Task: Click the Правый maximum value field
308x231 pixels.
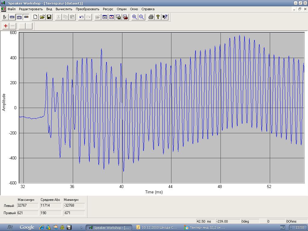Action: pos(28,213)
